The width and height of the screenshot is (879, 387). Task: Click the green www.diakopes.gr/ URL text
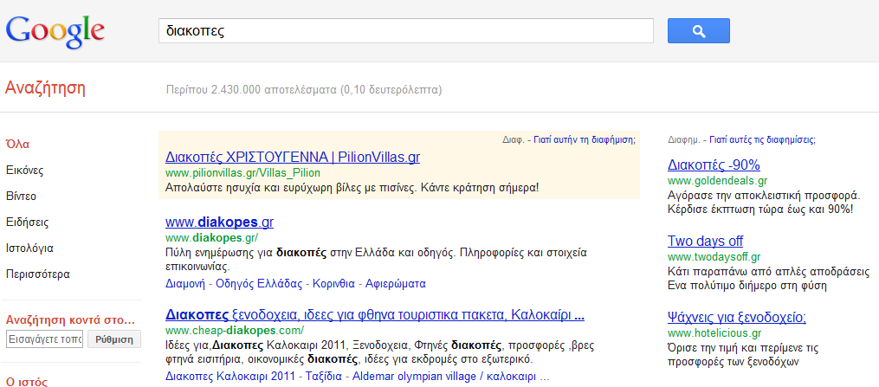click(212, 237)
